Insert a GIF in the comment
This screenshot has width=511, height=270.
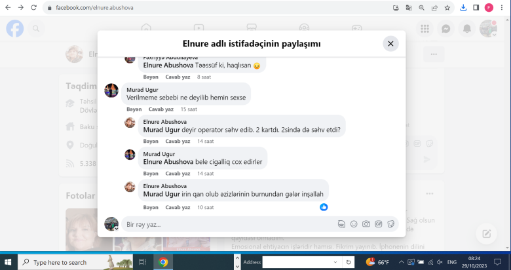(x=379, y=224)
